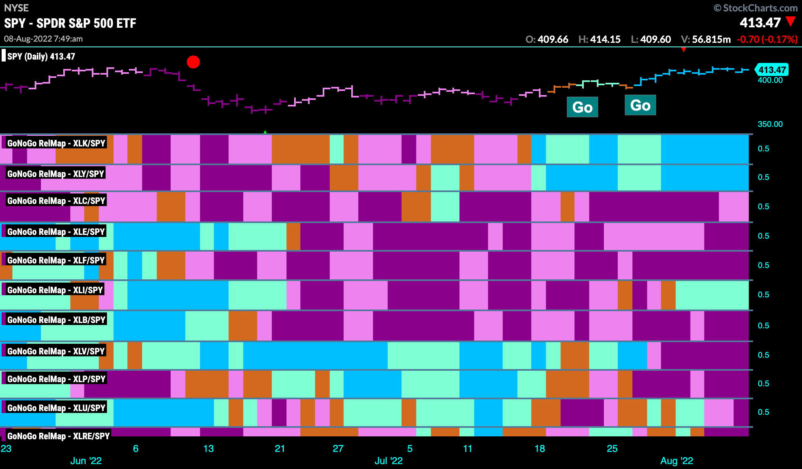The width and height of the screenshot is (802, 469).
Task: Click the 0.5 scale value on XLK/SPY row
Action: tap(764, 148)
